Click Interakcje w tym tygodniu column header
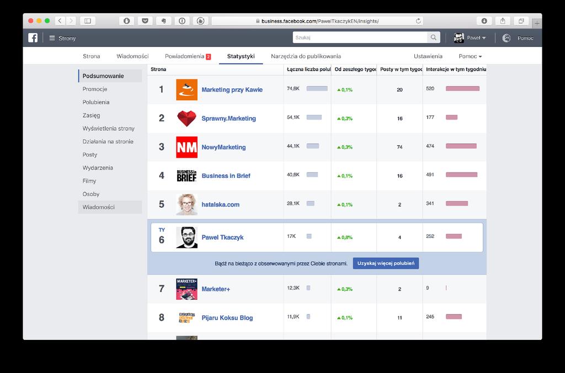This screenshot has height=373, width=565. (x=456, y=69)
